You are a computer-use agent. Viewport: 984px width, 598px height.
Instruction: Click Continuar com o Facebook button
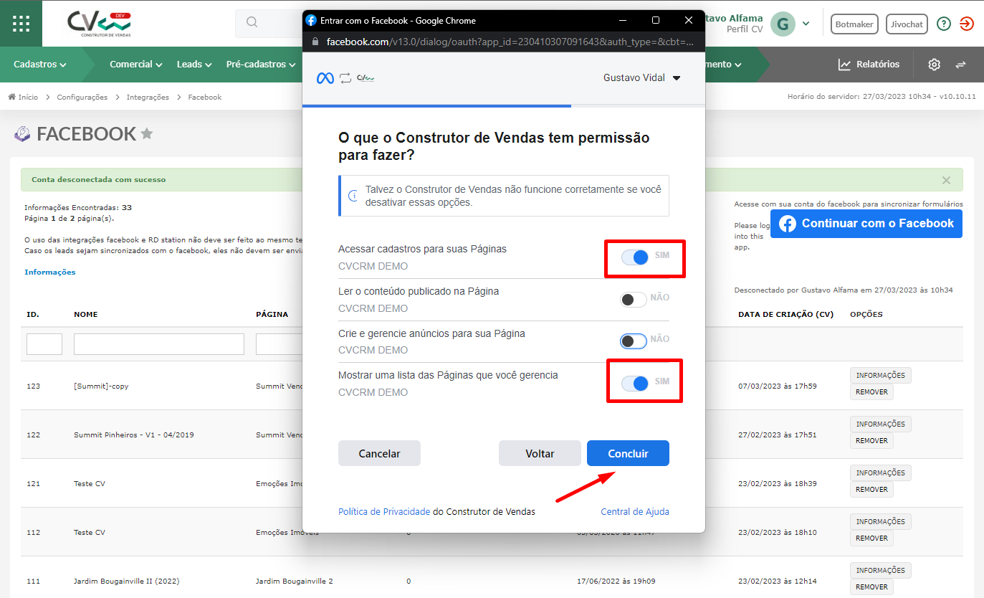click(x=866, y=224)
